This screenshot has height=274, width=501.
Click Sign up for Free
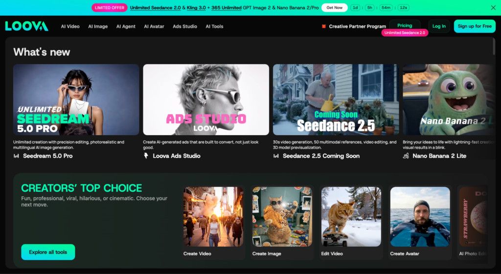[475, 26]
